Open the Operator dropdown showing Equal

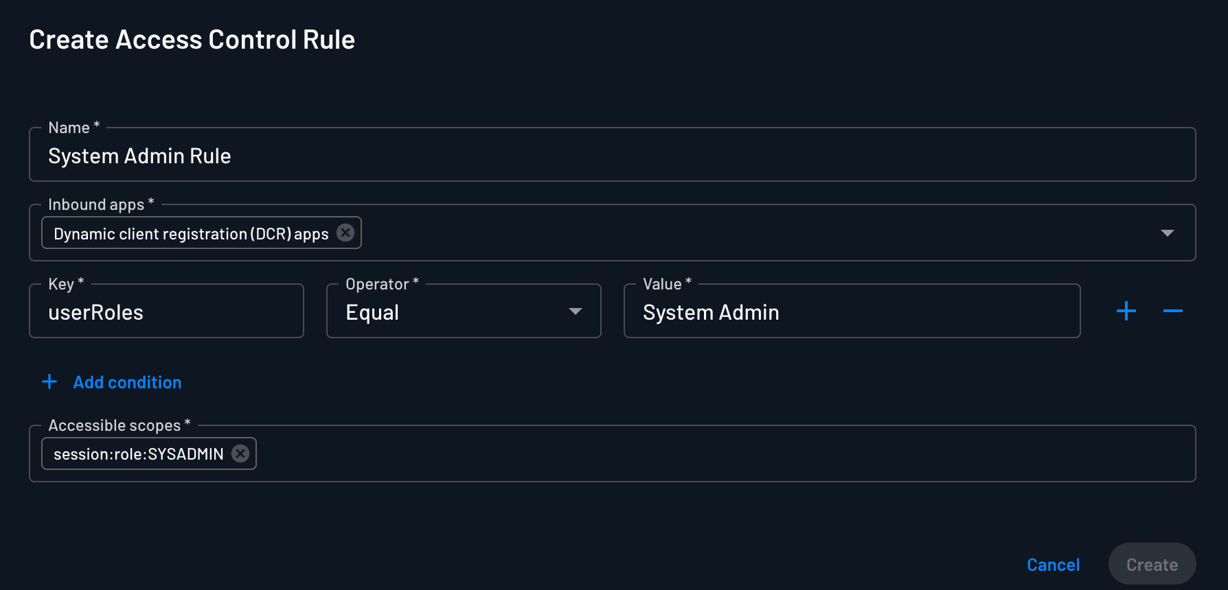[x=463, y=311]
